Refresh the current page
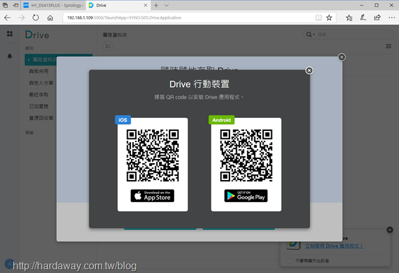Image resolution: width=399 pixels, height=273 pixels. pos(36,17)
